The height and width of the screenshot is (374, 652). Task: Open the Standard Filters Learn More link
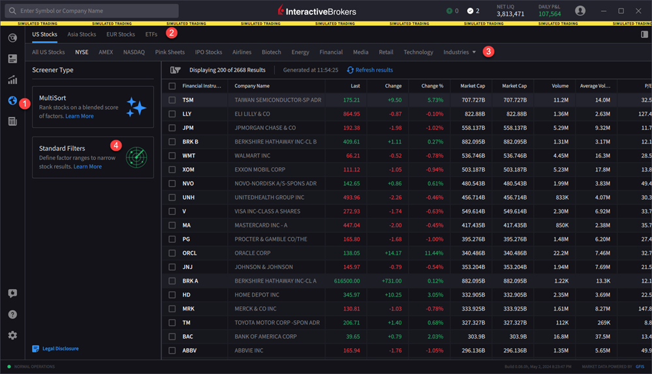[87, 166]
